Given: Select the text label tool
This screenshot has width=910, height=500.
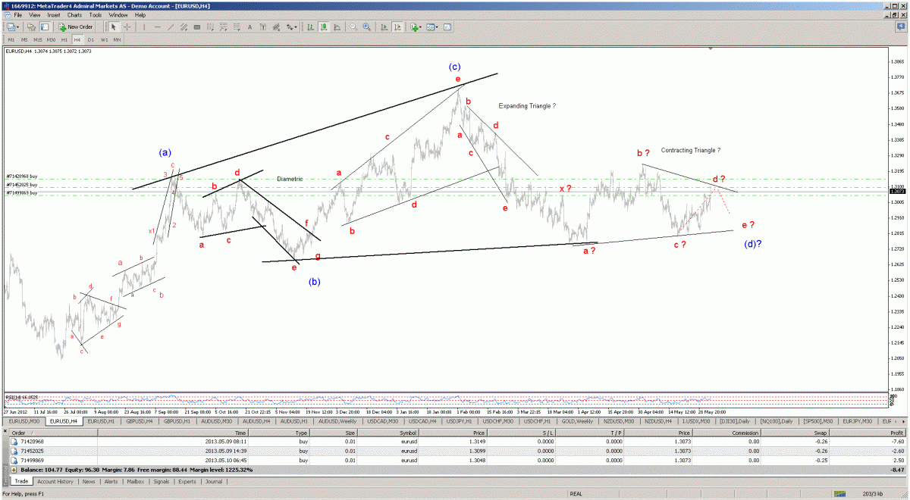Looking at the screenshot, I should [x=249, y=27].
